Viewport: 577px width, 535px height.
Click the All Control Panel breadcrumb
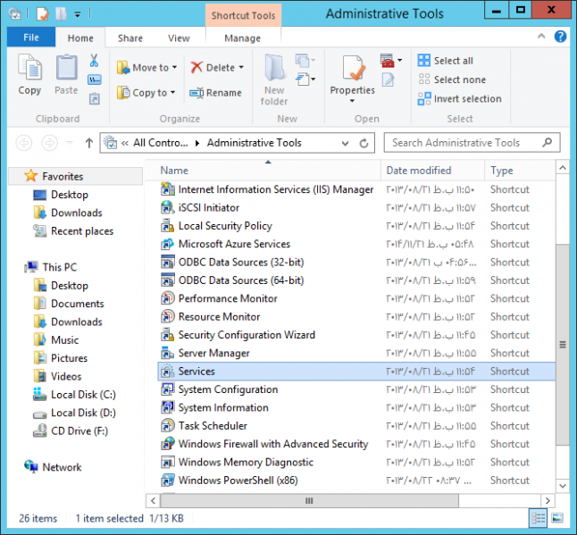161,143
